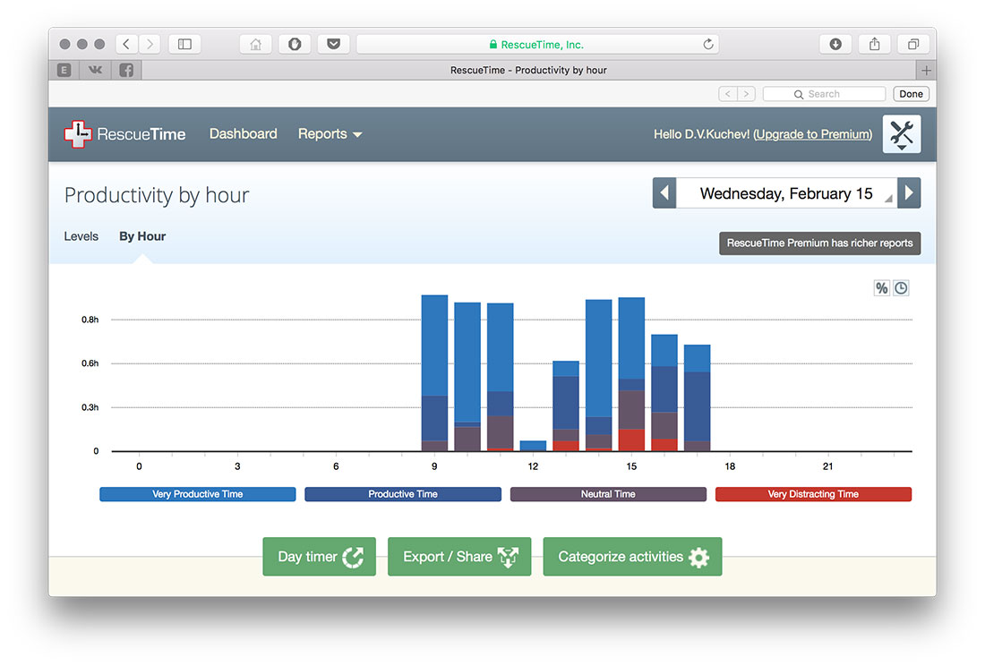Open Facebook bookmark icon
The width and height of the screenshot is (985, 666).
click(x=126, y=71)
